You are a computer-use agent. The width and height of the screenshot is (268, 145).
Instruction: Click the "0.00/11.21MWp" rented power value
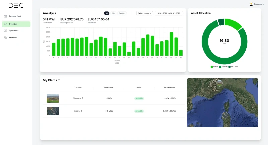point(170,111)
